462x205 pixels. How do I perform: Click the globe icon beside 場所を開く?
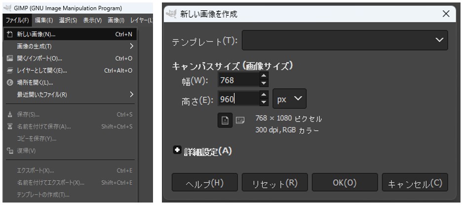click(x=10, y=82)
